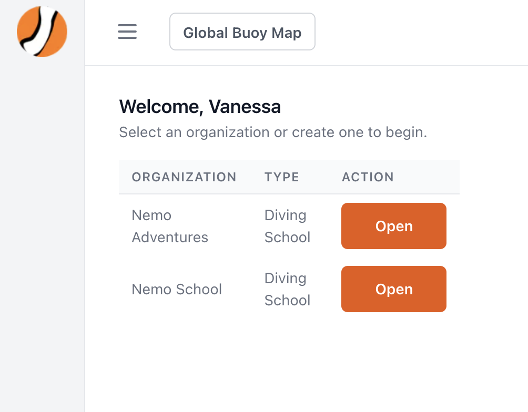
Task: Click the orange clownfish-stripe logo
Action: click(42, 32)
